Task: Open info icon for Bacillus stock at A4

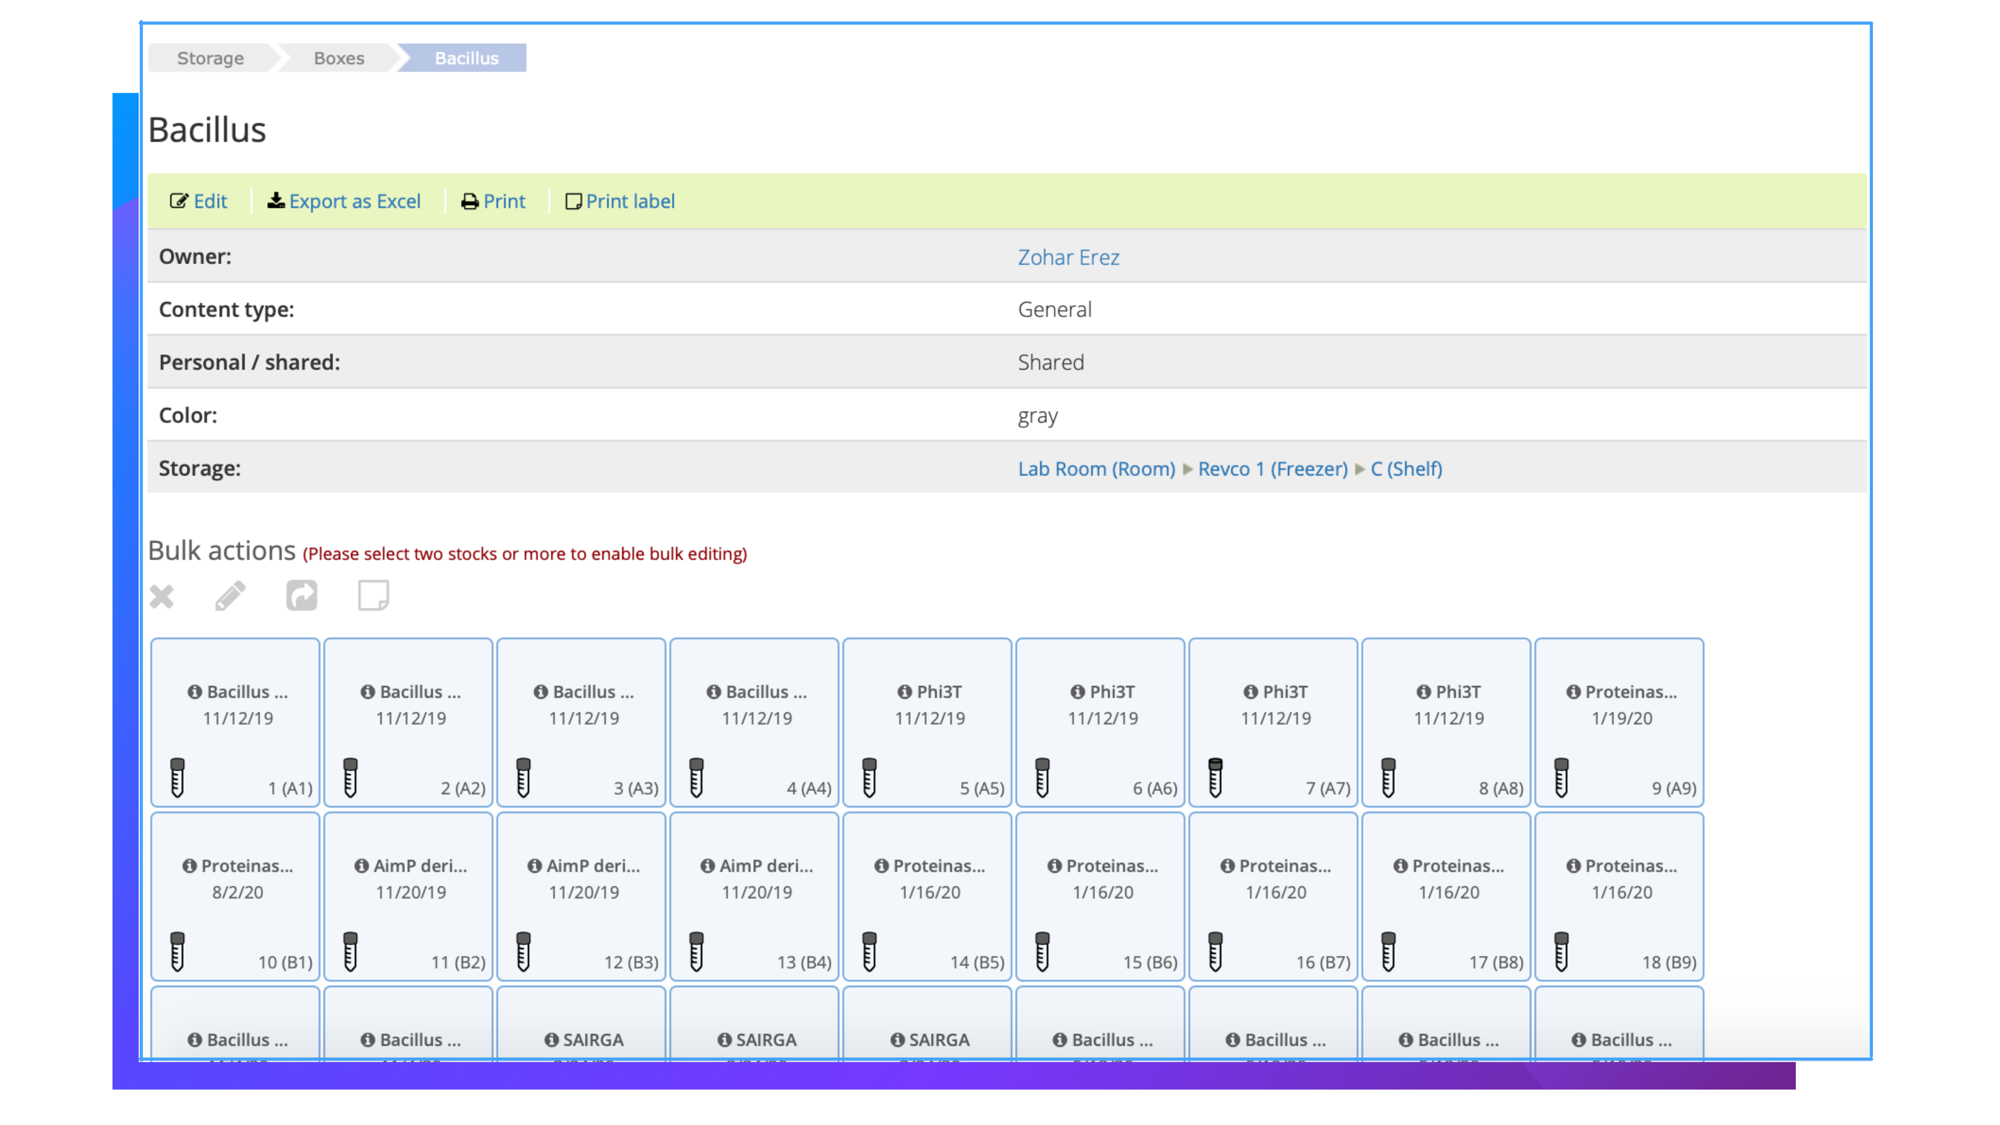Action: click(x=714, y=692)
